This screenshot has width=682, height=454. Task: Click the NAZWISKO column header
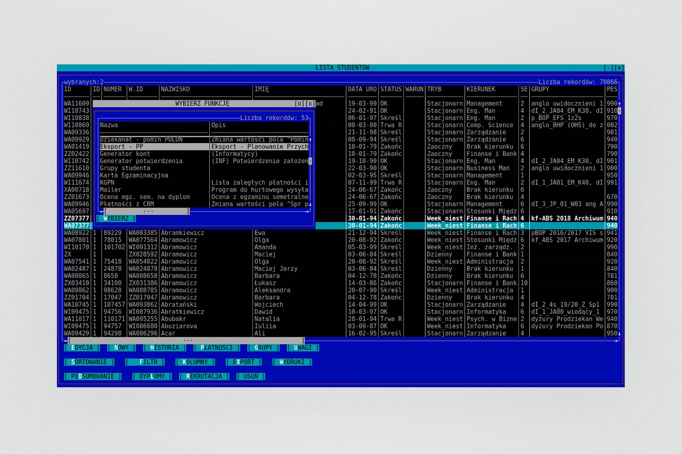[x=175, y=89]
